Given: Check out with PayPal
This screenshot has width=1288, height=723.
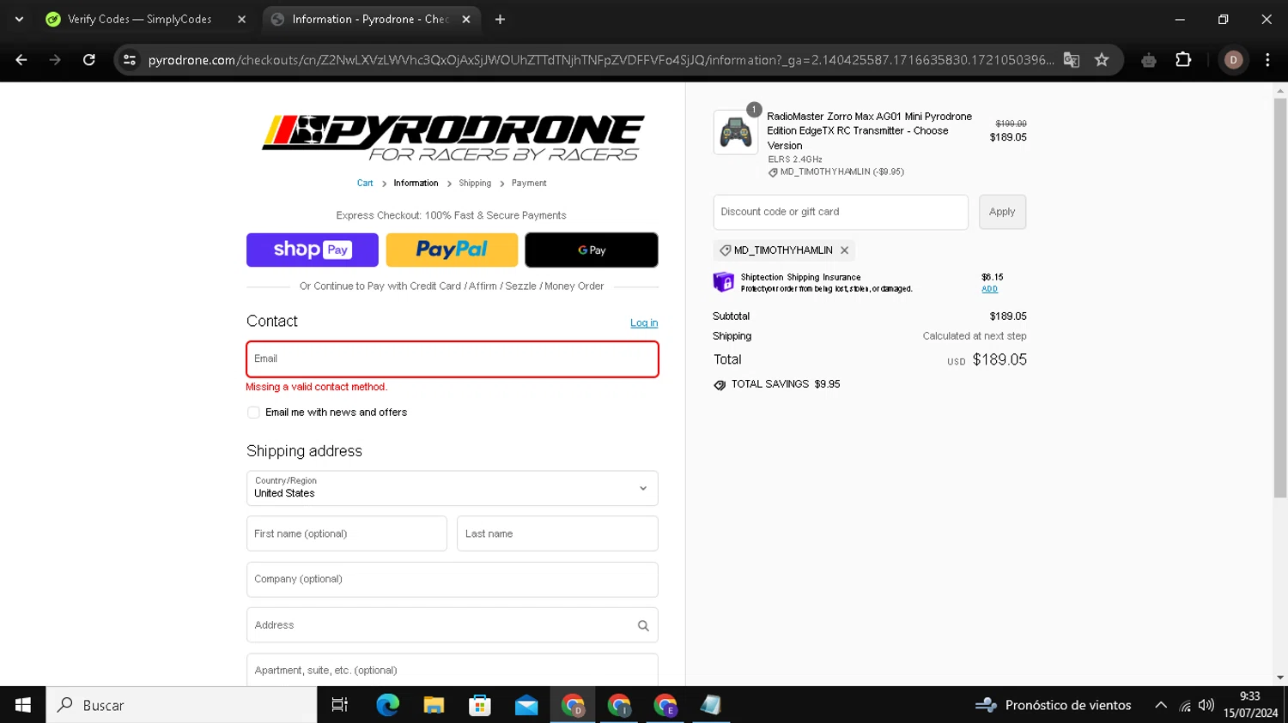Looking at the screenshot, I should 452,250.
